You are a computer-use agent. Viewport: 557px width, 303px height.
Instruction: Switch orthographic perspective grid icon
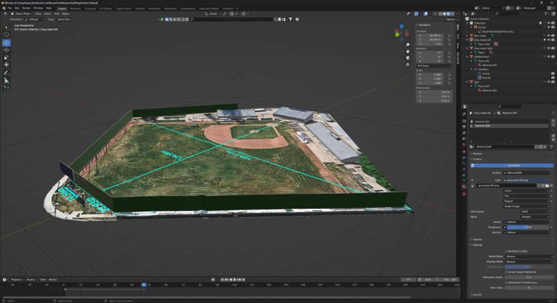pyautogui.click(x=408, y=64)
